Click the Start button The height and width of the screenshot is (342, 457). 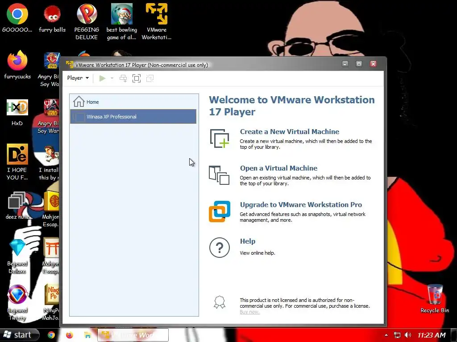[20, 335]
